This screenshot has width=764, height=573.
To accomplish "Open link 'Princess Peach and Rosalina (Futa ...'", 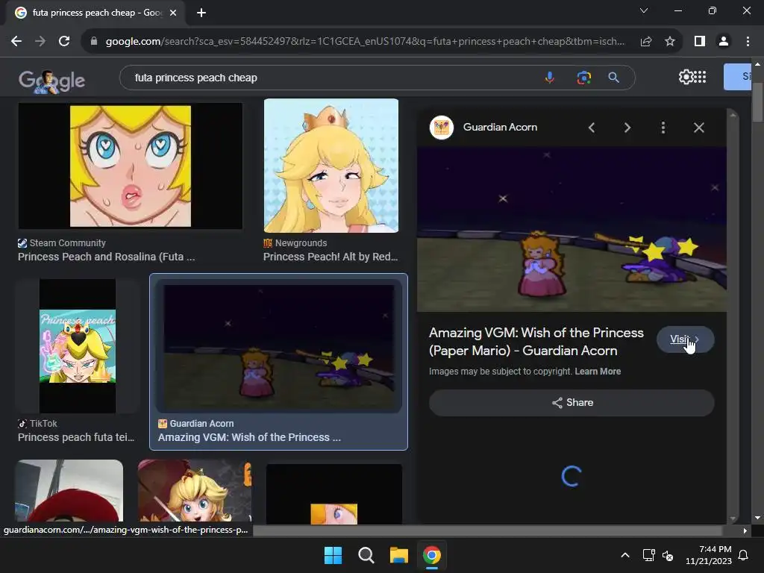I will point(106,257).
